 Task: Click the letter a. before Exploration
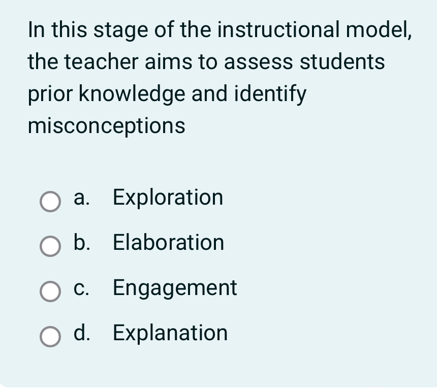pyautogui.click(x=82, y=198)
